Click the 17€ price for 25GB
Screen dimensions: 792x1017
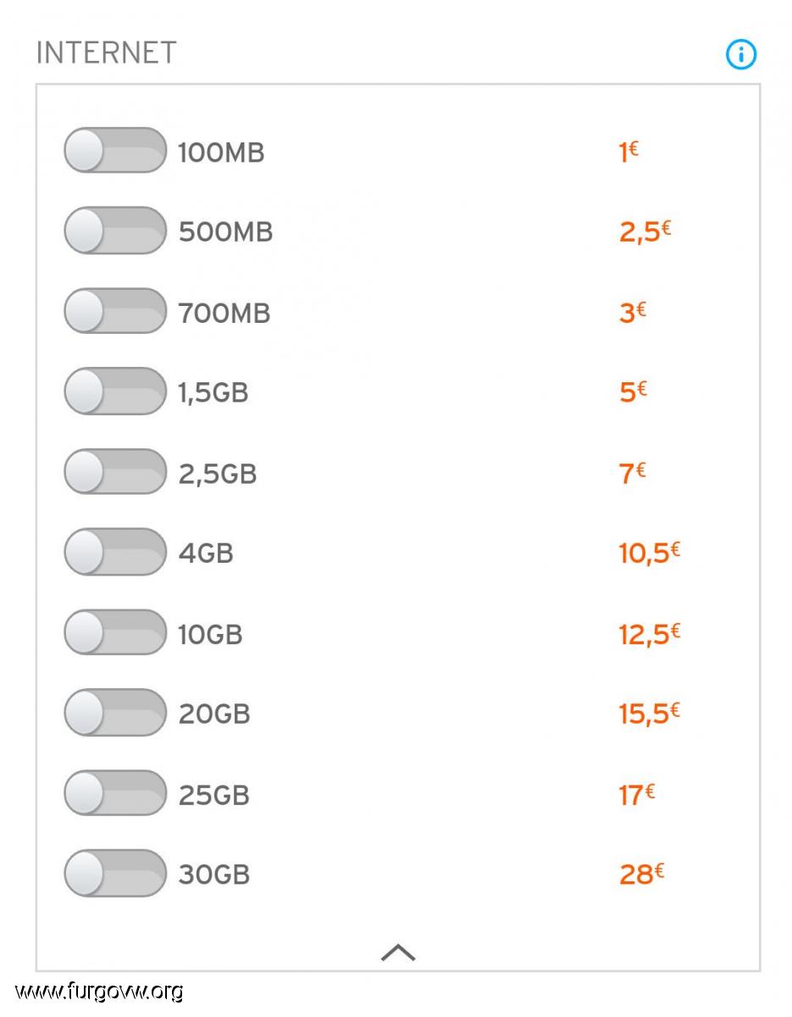pyautogui.click(x=637, y=794)
